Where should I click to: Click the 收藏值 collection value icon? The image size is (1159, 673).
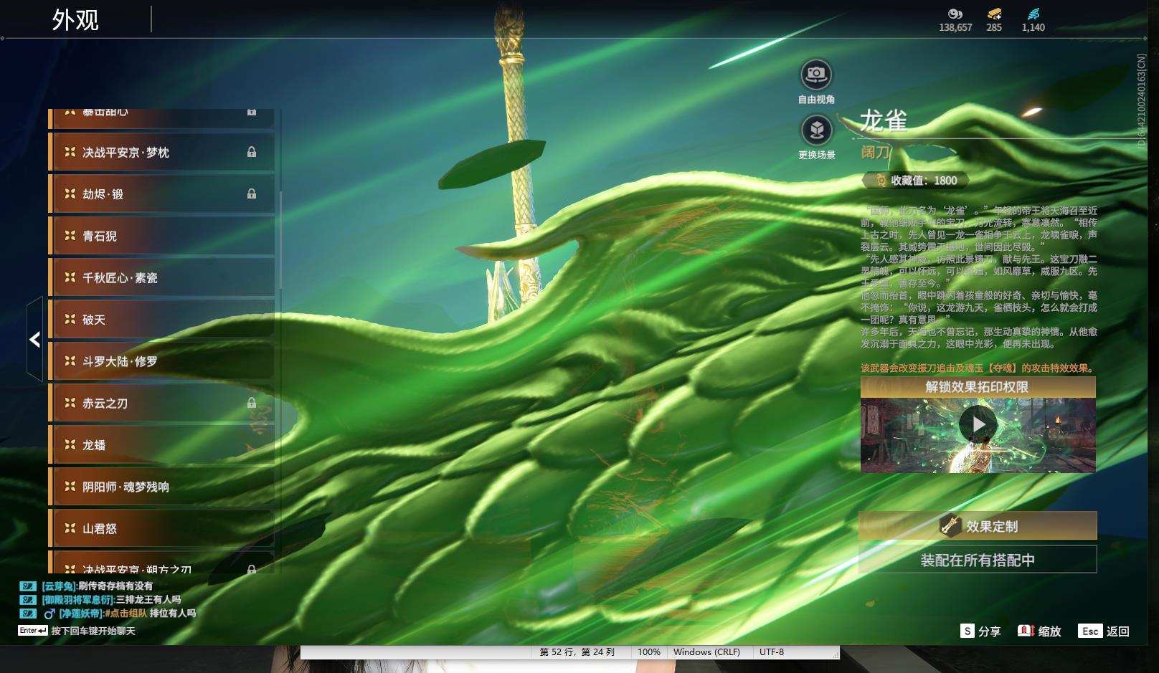(880, 181)
